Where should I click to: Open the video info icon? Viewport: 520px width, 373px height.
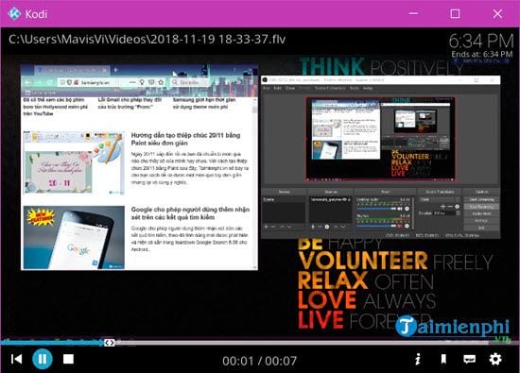[418, 360]
